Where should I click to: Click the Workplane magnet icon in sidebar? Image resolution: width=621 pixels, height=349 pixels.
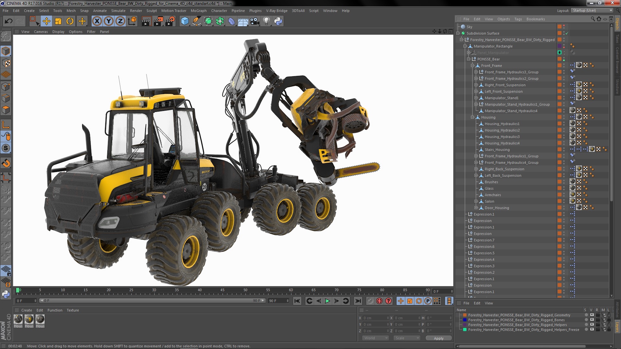pos(6,163)
